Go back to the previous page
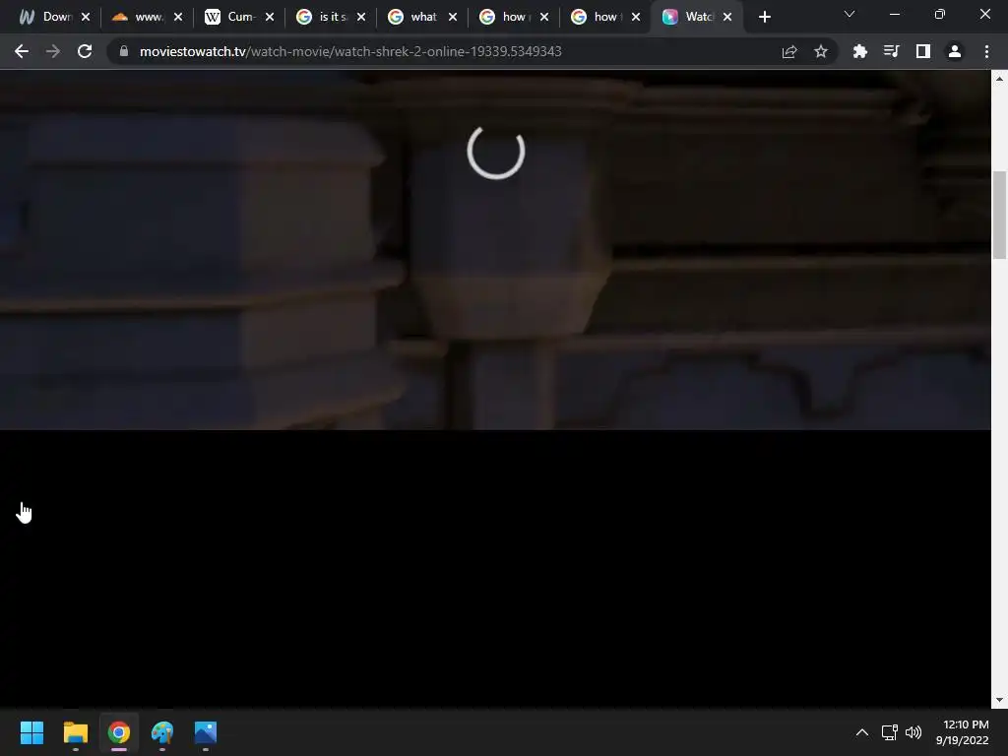 coord(22,51)
